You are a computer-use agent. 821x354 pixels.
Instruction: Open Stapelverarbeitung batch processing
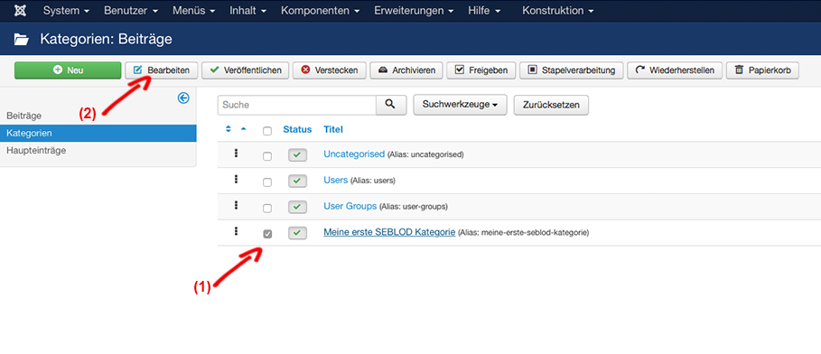[x=571, y=70]
